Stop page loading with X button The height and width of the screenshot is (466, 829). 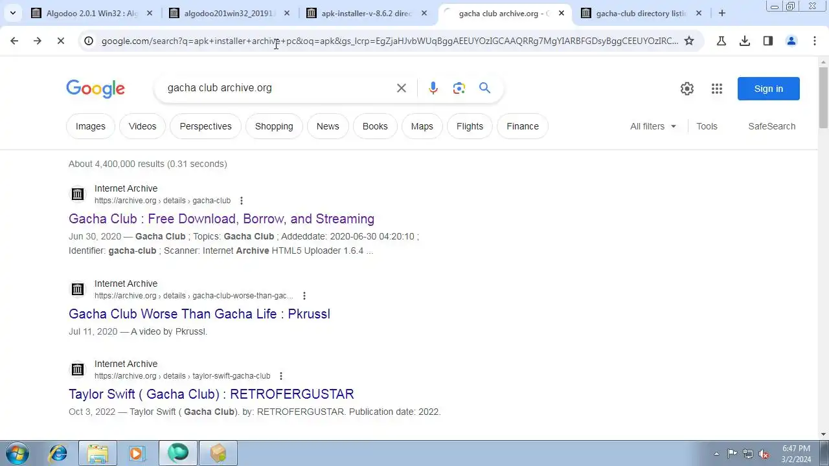point(60,41)
